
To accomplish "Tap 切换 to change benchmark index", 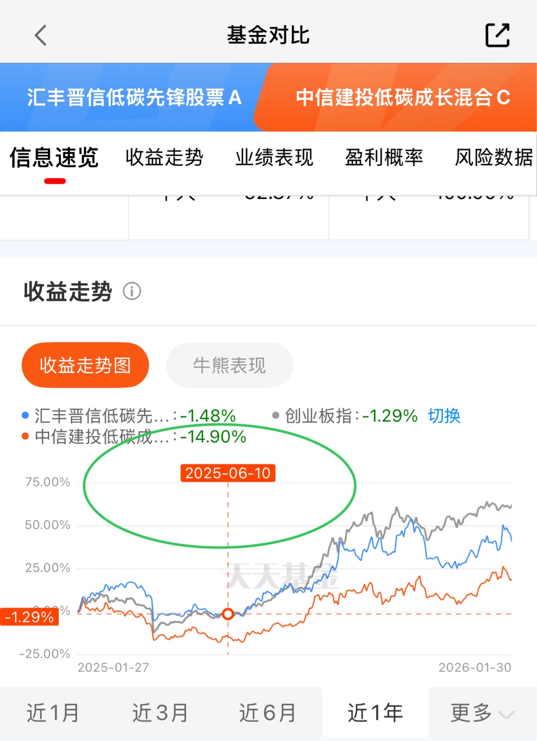I will (444, 415).
